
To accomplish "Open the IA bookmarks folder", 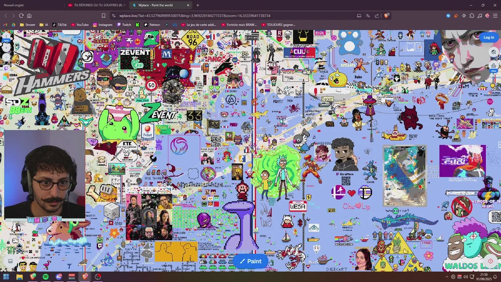I will point(43,25).
